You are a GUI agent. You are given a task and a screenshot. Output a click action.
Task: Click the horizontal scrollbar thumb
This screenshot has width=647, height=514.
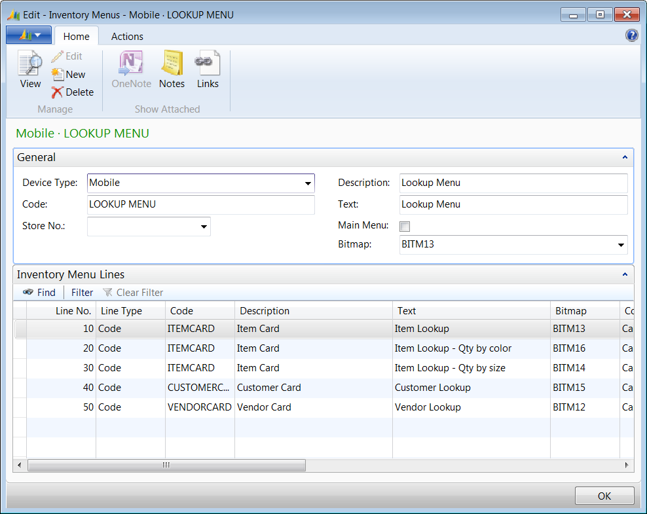tap(166, 465)
